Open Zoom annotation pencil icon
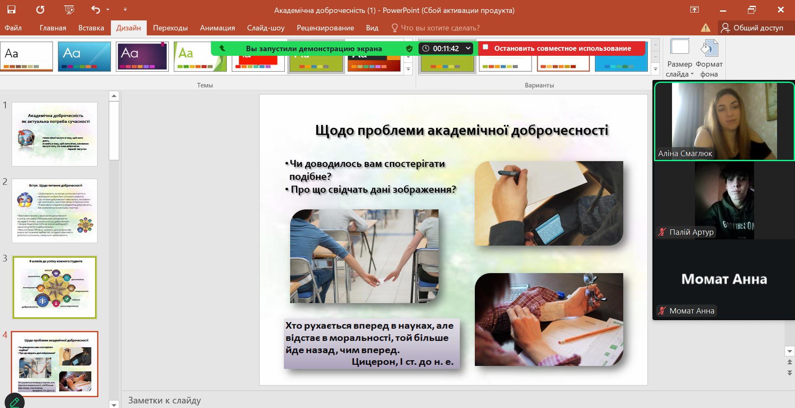 coord(15,402)
